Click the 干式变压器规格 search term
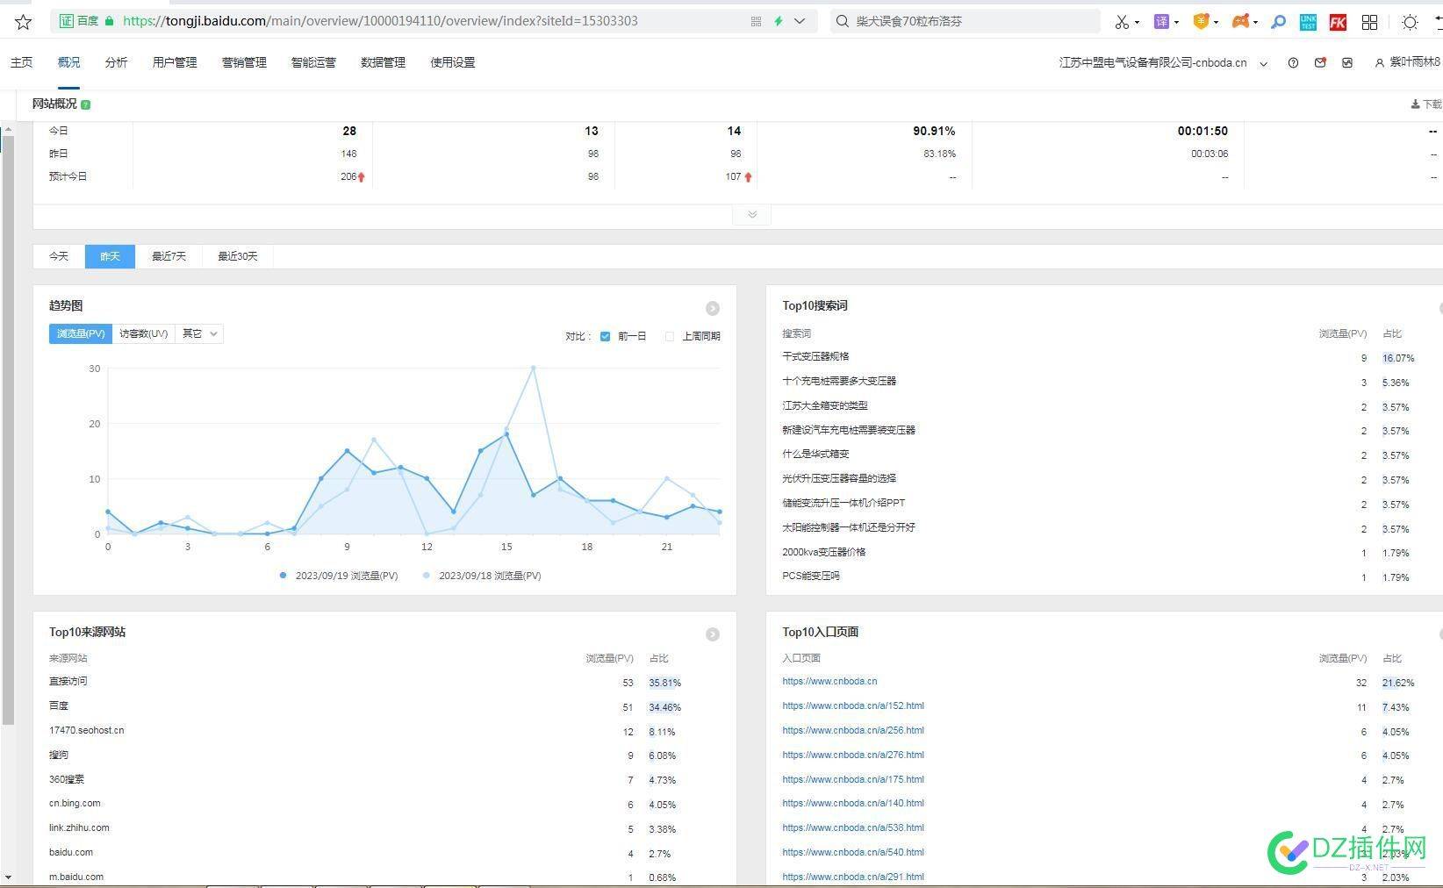 tap(815, 356)
